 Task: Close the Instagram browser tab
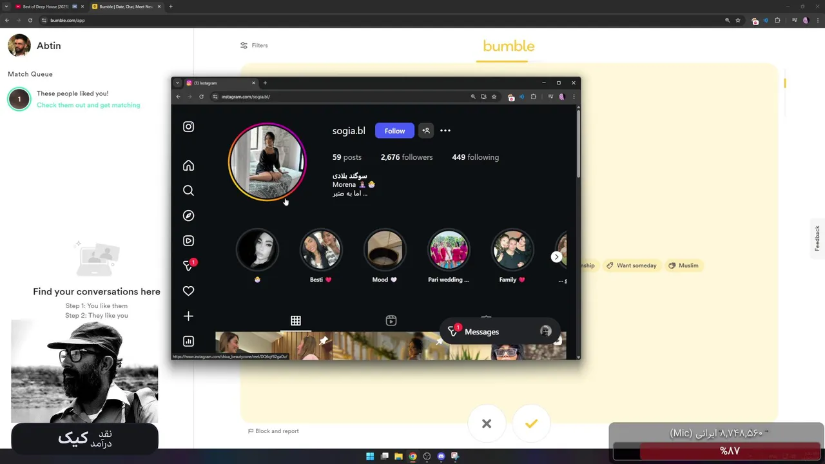(253, 83)
